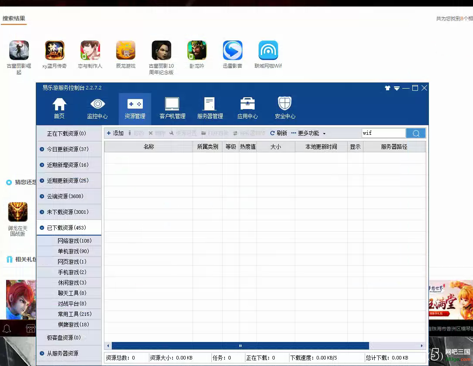Expand 近期更新资源(25)

pyautogui.click(x=69, y=181)
